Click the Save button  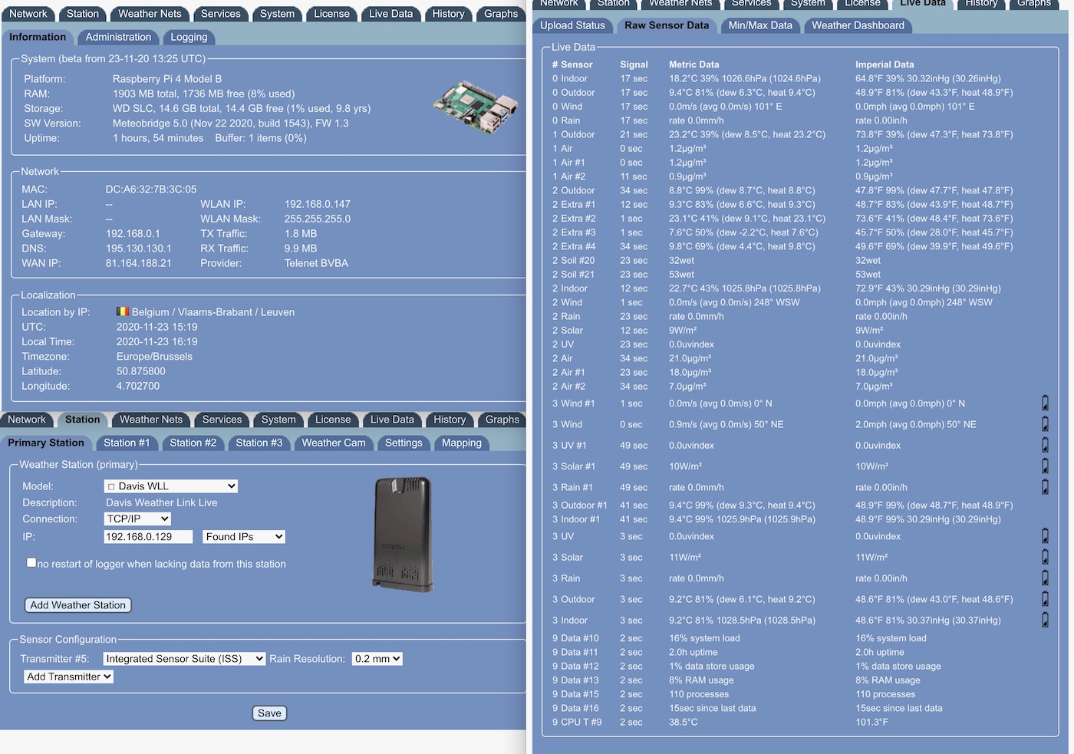(x=269, y=713)
